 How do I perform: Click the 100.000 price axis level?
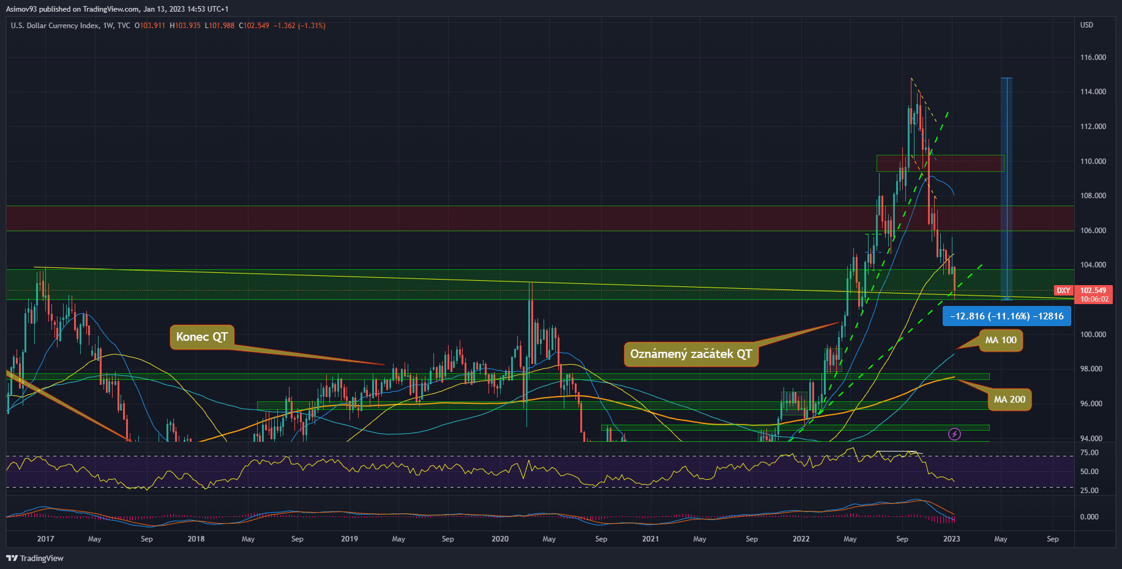[1093, 335]
